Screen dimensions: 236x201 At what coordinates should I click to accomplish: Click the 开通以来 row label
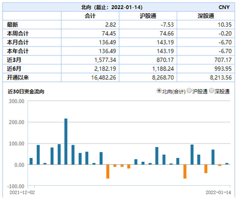[18, 77]
